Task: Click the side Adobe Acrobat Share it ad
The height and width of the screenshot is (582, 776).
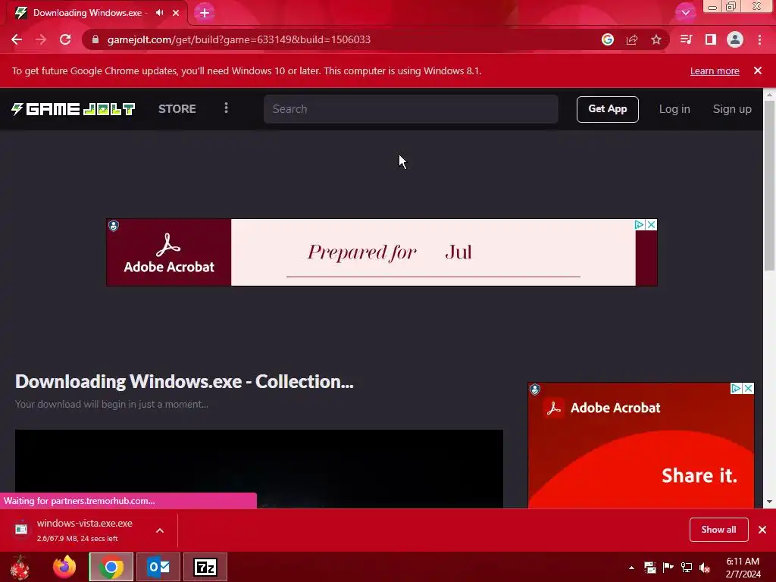Action: click(641, 446)
